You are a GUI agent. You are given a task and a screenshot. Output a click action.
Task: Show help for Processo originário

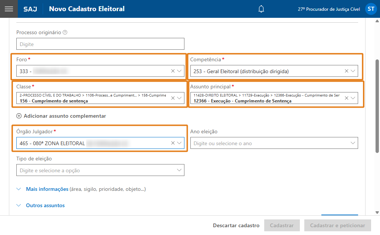point(65,33)
